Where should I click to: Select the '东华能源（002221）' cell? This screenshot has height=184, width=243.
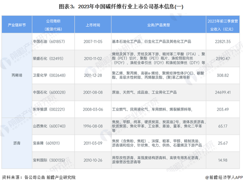click(53, 109)
